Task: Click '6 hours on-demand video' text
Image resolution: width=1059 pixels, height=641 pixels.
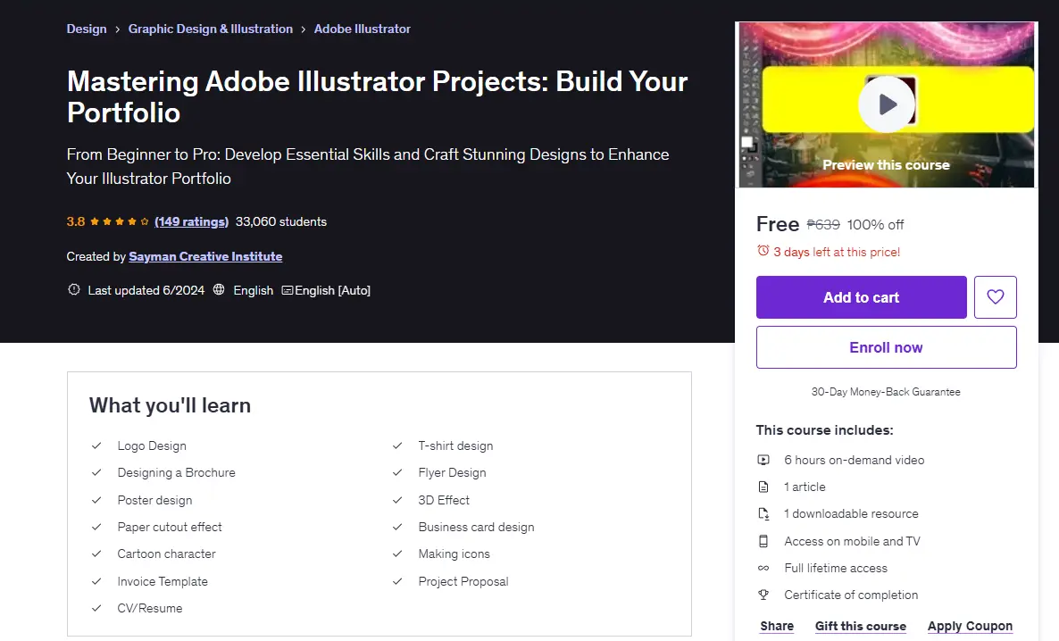Action: (x=855, y=460)
